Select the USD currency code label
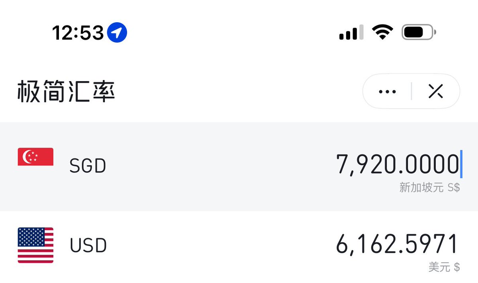 [88, 246]
